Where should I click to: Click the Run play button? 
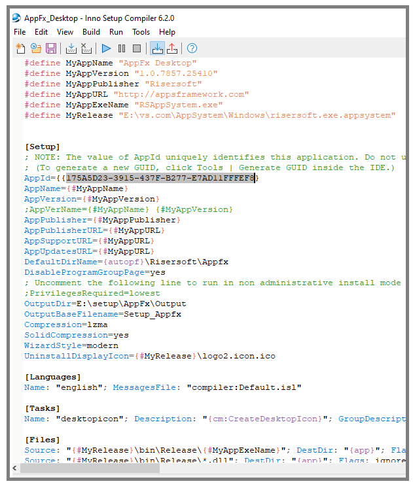click(x=106, y=48)
